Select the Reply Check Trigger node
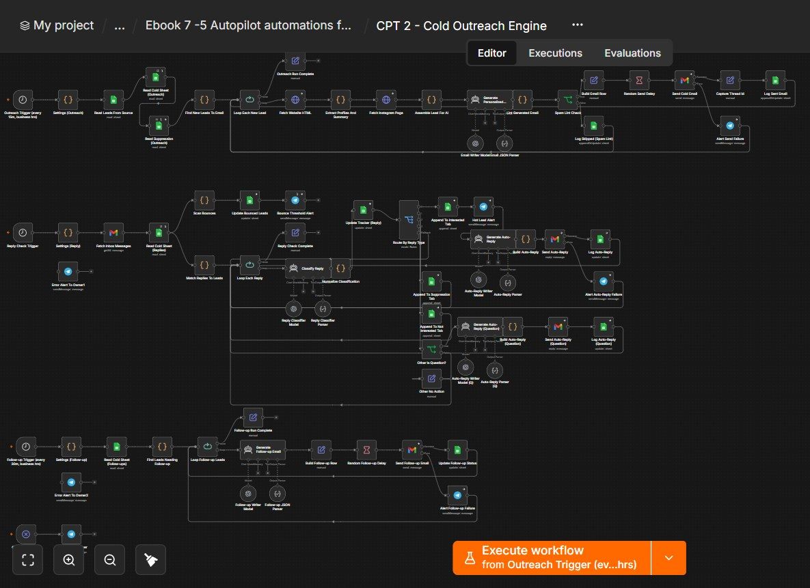The height and width of the screenshot is (588, 810). (x=23, y=233)
